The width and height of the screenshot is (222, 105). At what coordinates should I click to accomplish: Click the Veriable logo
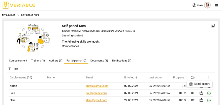pyautogui.click(x=19, y=5)
